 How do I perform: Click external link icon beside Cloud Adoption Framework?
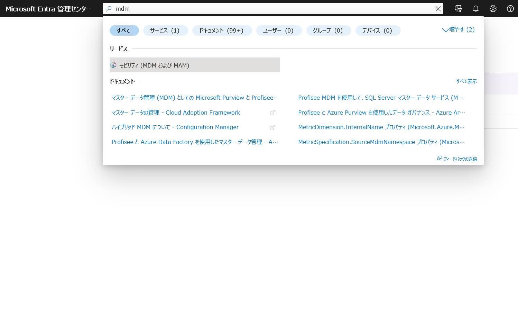272,113
